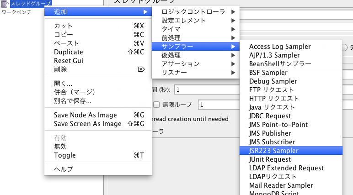Open ヘルプ from the context menu

tap(98, 169)
